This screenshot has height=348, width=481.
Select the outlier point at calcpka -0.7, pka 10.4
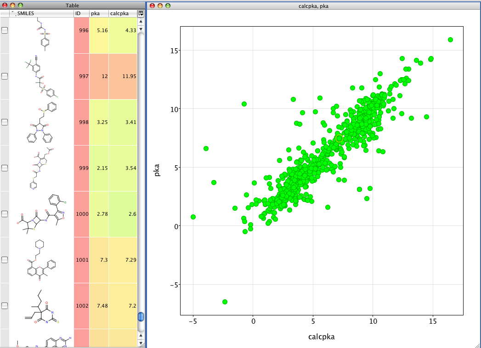[244, 104]
